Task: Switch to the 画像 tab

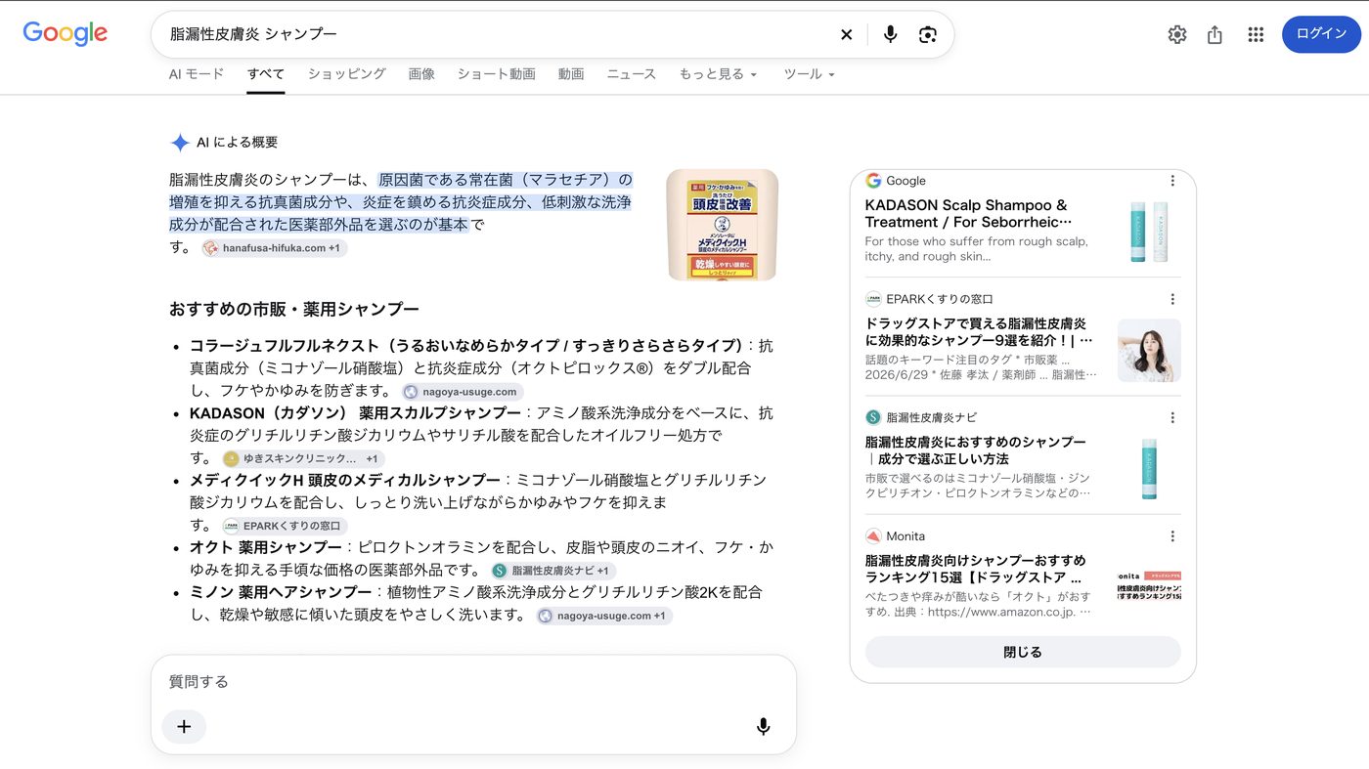Action: (421, 74)
